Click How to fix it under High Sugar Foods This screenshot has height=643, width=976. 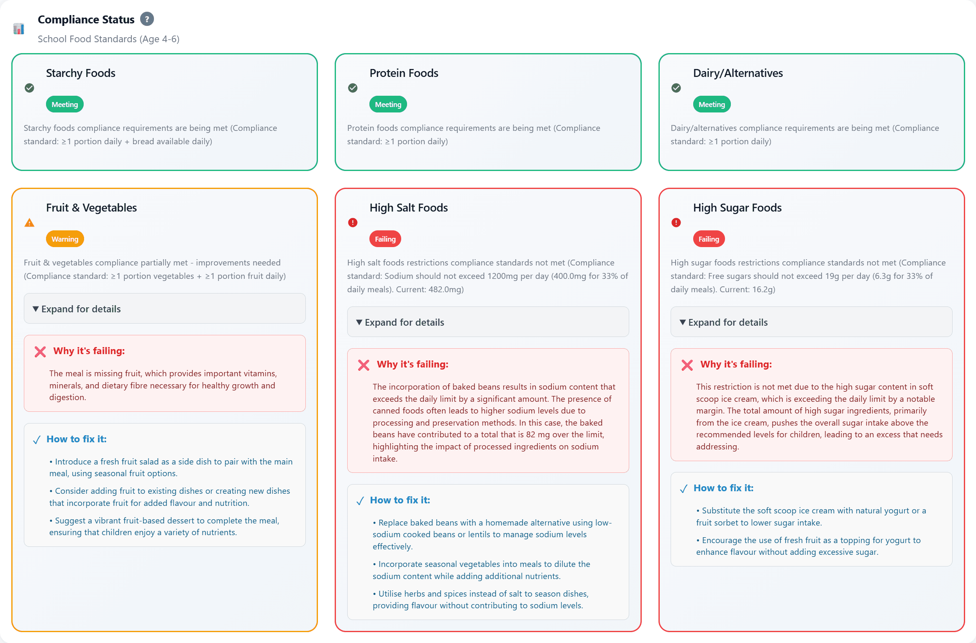click(x=723, y=488)
